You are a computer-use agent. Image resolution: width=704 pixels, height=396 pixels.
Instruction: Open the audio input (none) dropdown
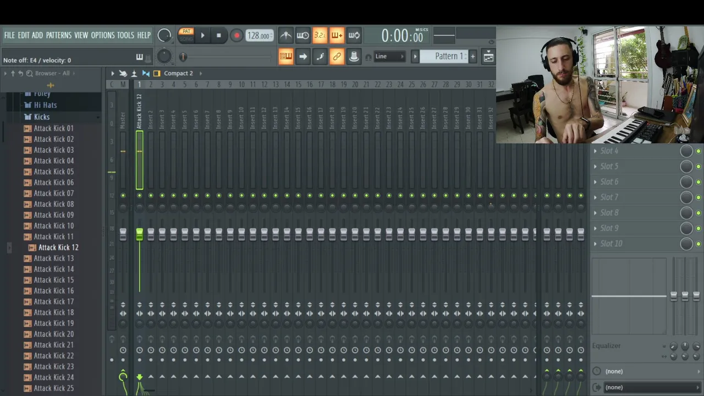coord(647,371)
